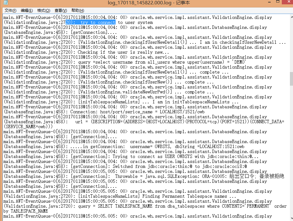
Task: Click "Finding Permanent Tablespace names ..." text
Action: (189, 196)
